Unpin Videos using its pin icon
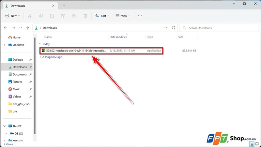Image resolution: width=261 pixels, height=147 pixels. click(30, 96)
